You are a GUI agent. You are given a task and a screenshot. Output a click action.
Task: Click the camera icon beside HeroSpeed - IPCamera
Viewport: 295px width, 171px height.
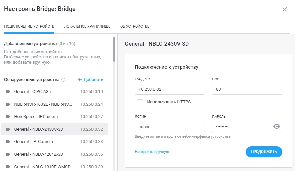pos(8,116)
